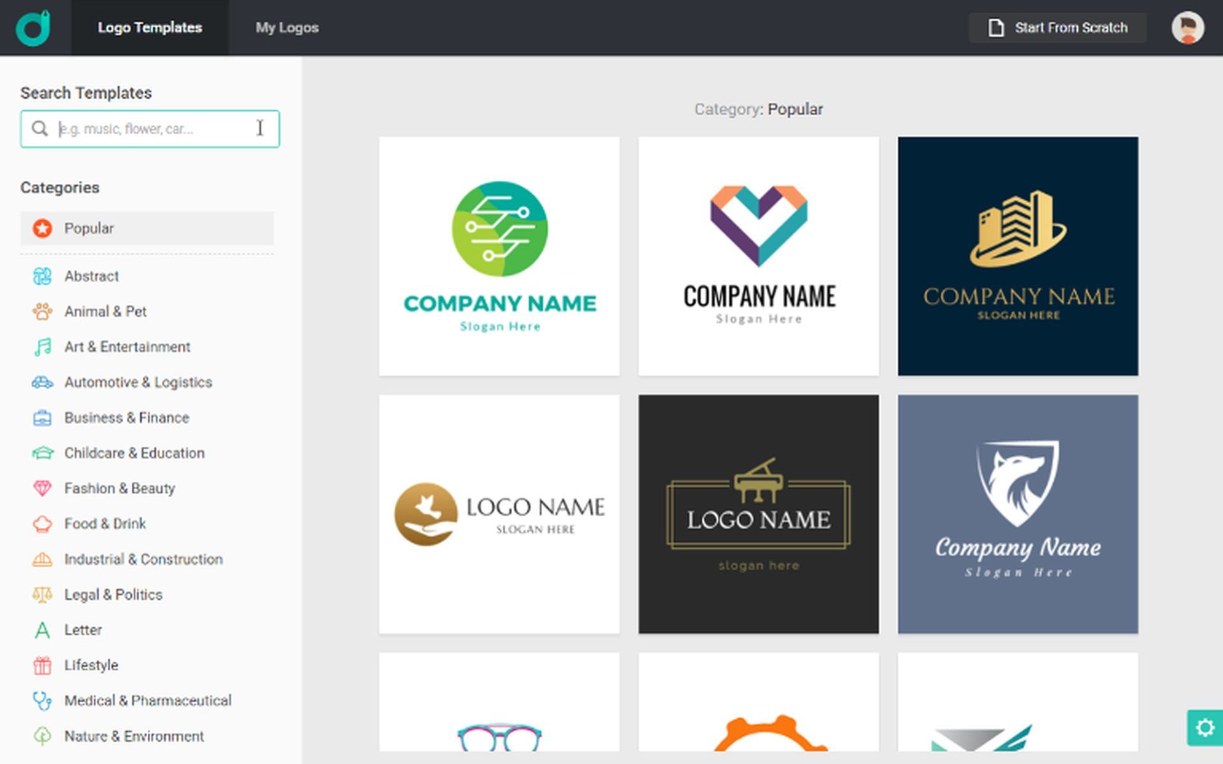Click the Animal & Pet category icon

coord(42,311)
